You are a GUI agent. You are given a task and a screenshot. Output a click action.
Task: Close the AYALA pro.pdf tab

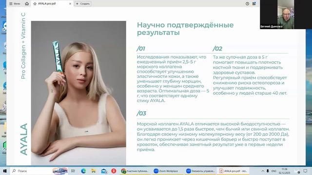tap(70, 3)
